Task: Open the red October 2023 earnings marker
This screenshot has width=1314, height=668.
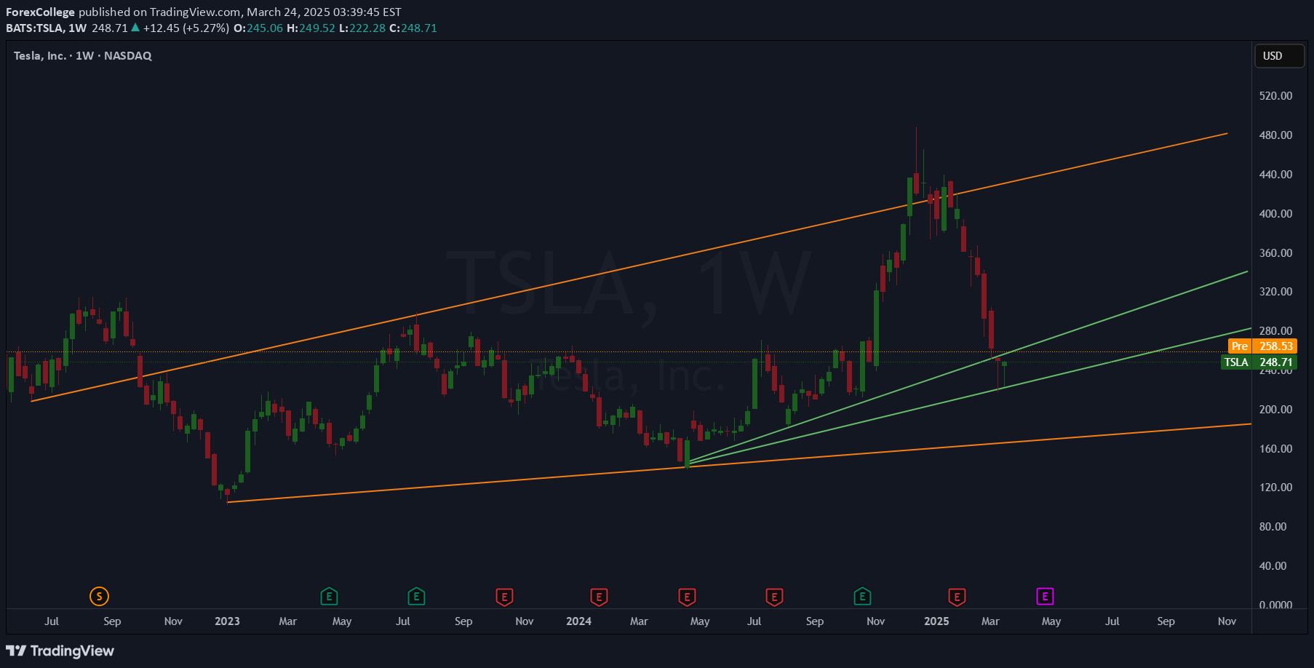Action: click(x=504, y=597)
